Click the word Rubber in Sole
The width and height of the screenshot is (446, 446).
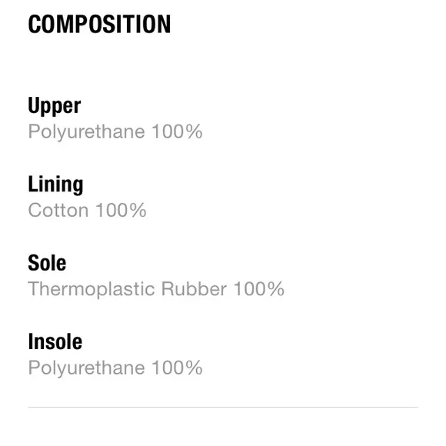[194, 289]
